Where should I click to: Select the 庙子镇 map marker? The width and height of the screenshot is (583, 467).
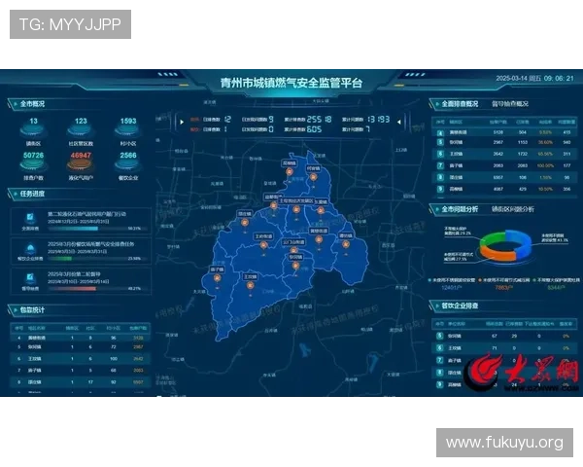pyautogui.click(x=217, y=278)
